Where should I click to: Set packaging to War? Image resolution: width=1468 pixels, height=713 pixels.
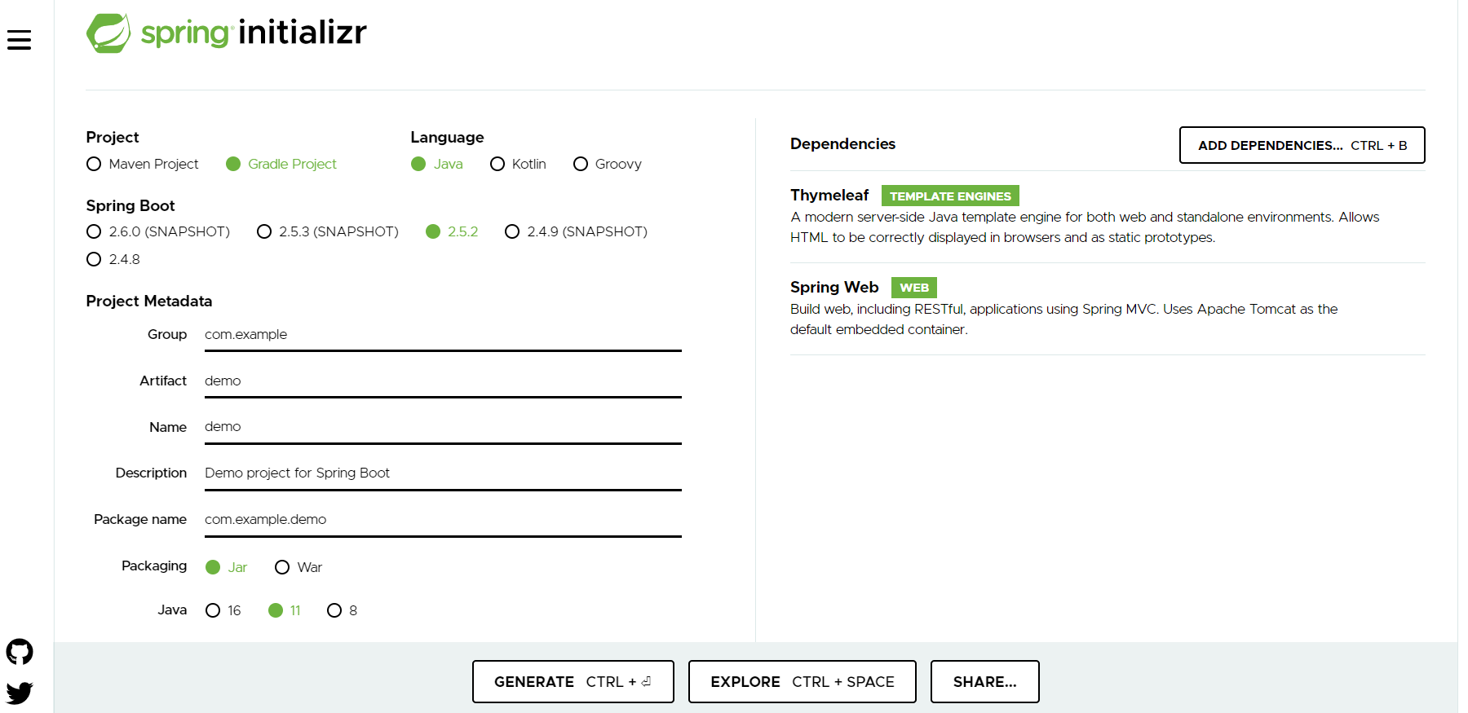click(x=298, y=567)
